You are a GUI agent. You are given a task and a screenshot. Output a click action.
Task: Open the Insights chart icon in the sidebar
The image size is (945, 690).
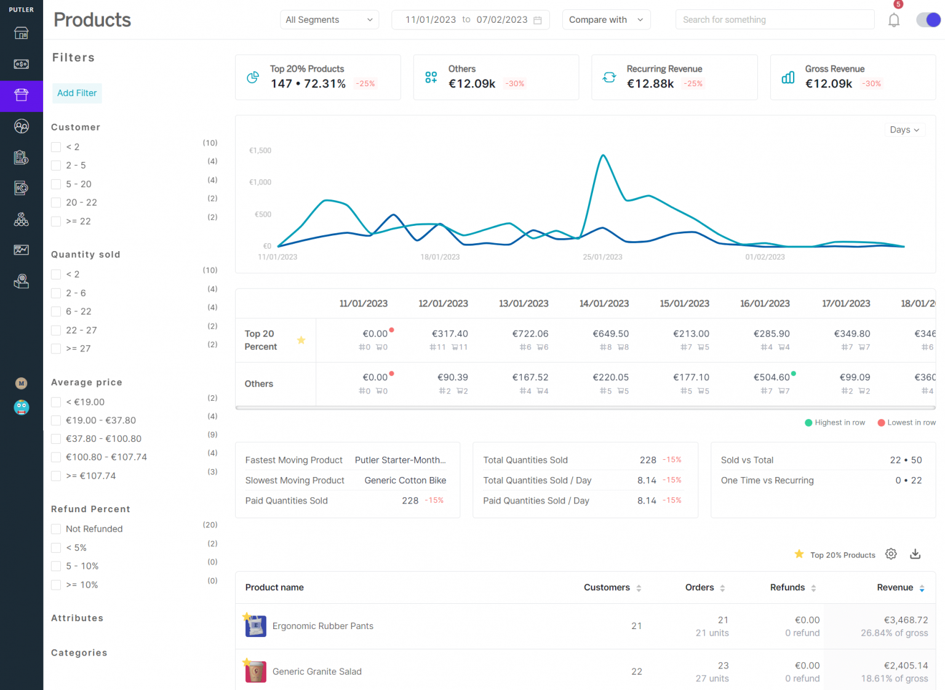(22, 250)
